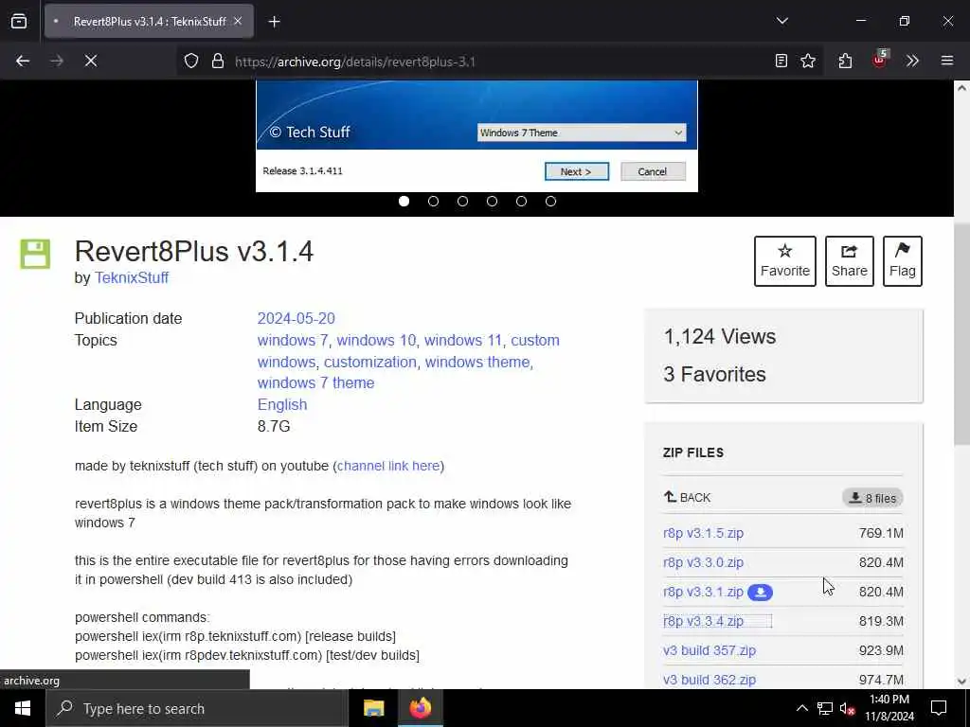
Task: Stop loading the page with X button
Action: (x=91, y=61)
